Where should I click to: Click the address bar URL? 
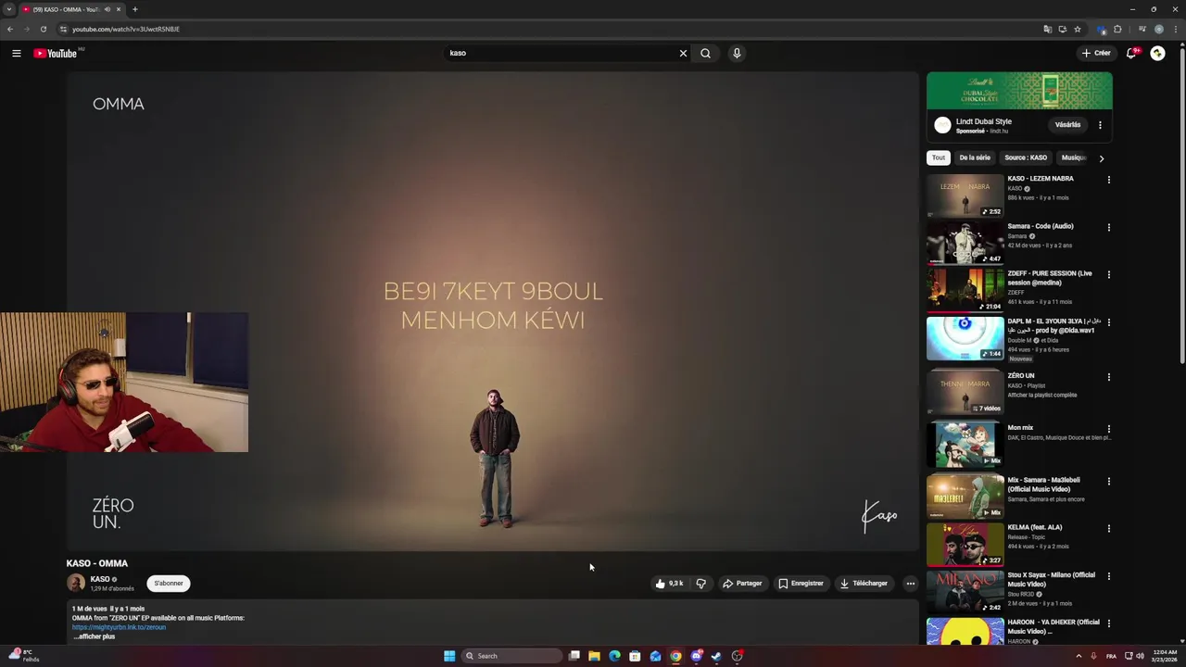pyautogui.click(x=126, y=29)
